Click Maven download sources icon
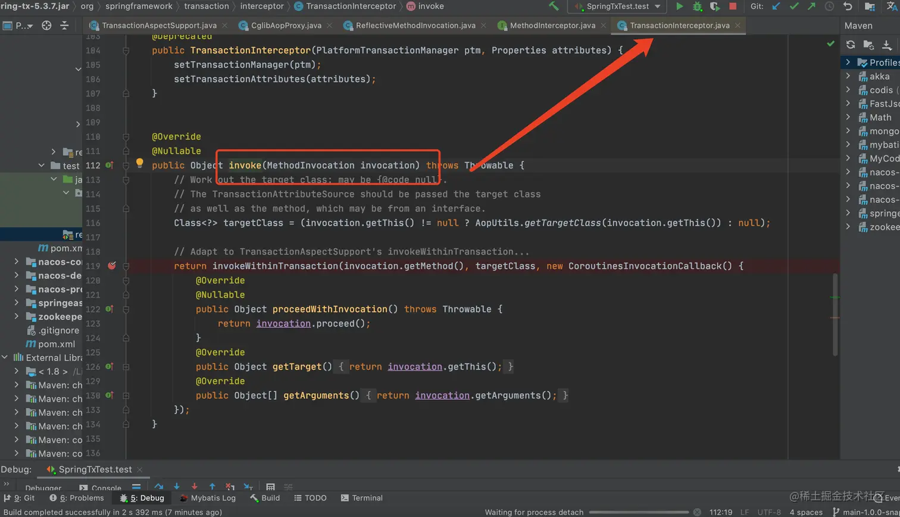Viewport: 900px width, 517px height. point(887,45)
